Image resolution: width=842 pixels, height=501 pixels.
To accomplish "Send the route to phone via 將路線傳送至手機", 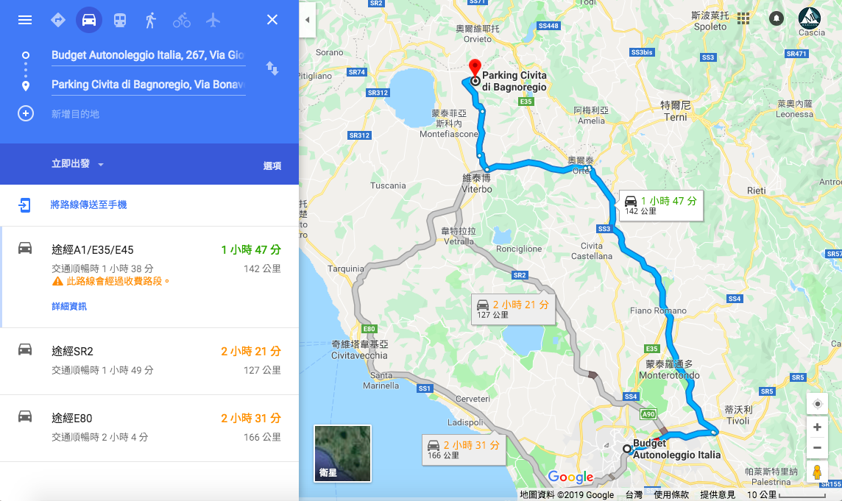I will coord(88,205).
